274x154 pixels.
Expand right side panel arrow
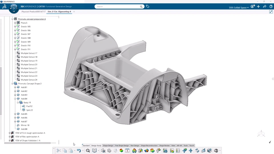pos(273,79)
